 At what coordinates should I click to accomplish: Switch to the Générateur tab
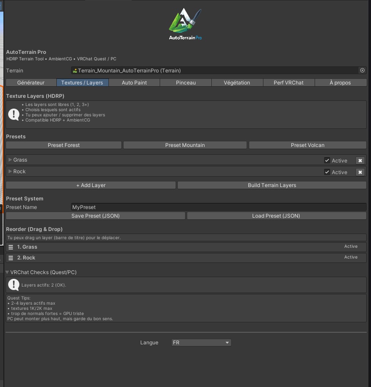[31, 83]
